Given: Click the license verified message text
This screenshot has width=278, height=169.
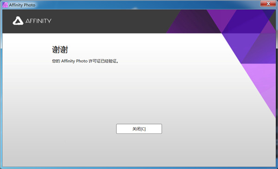Looking at the screenshot, I should [x=85, y=61].
